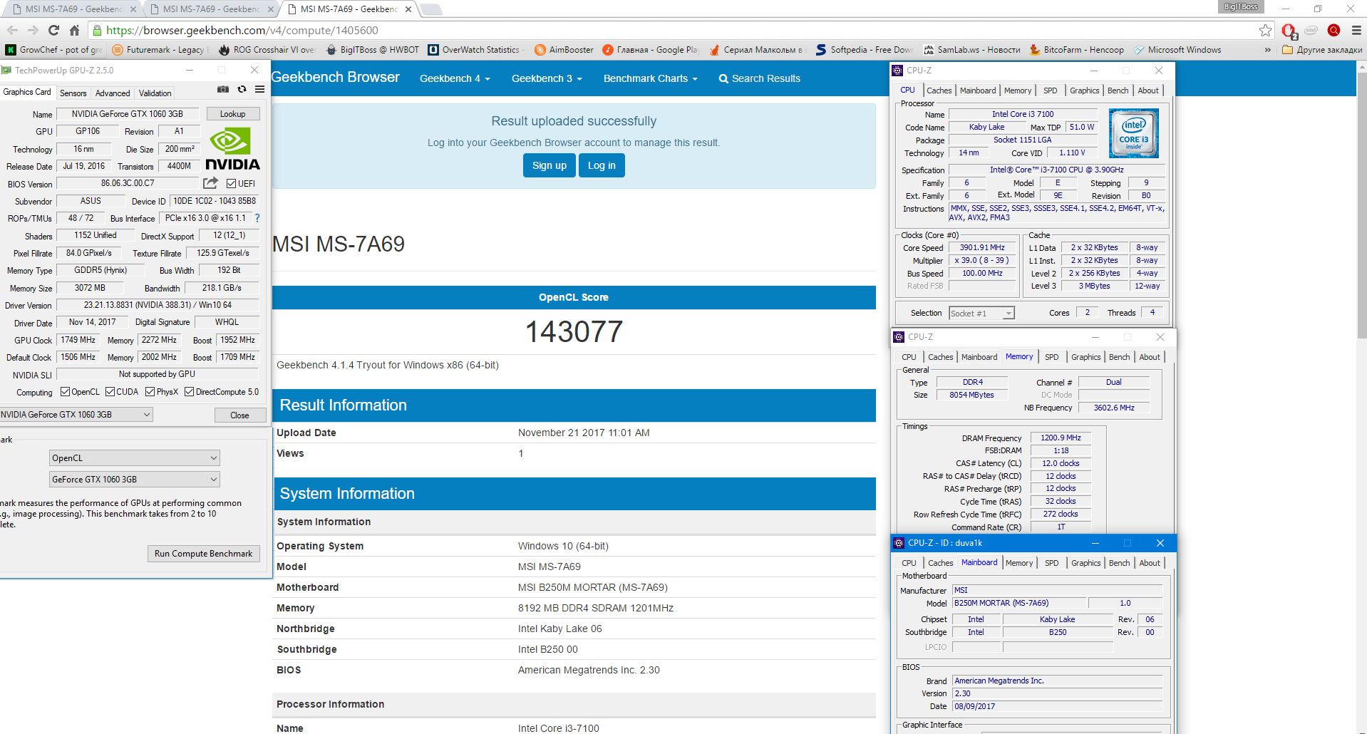This screenshot has height=734, width=1367.
Task: Click the Sign up button
Action: click(549, 165)
